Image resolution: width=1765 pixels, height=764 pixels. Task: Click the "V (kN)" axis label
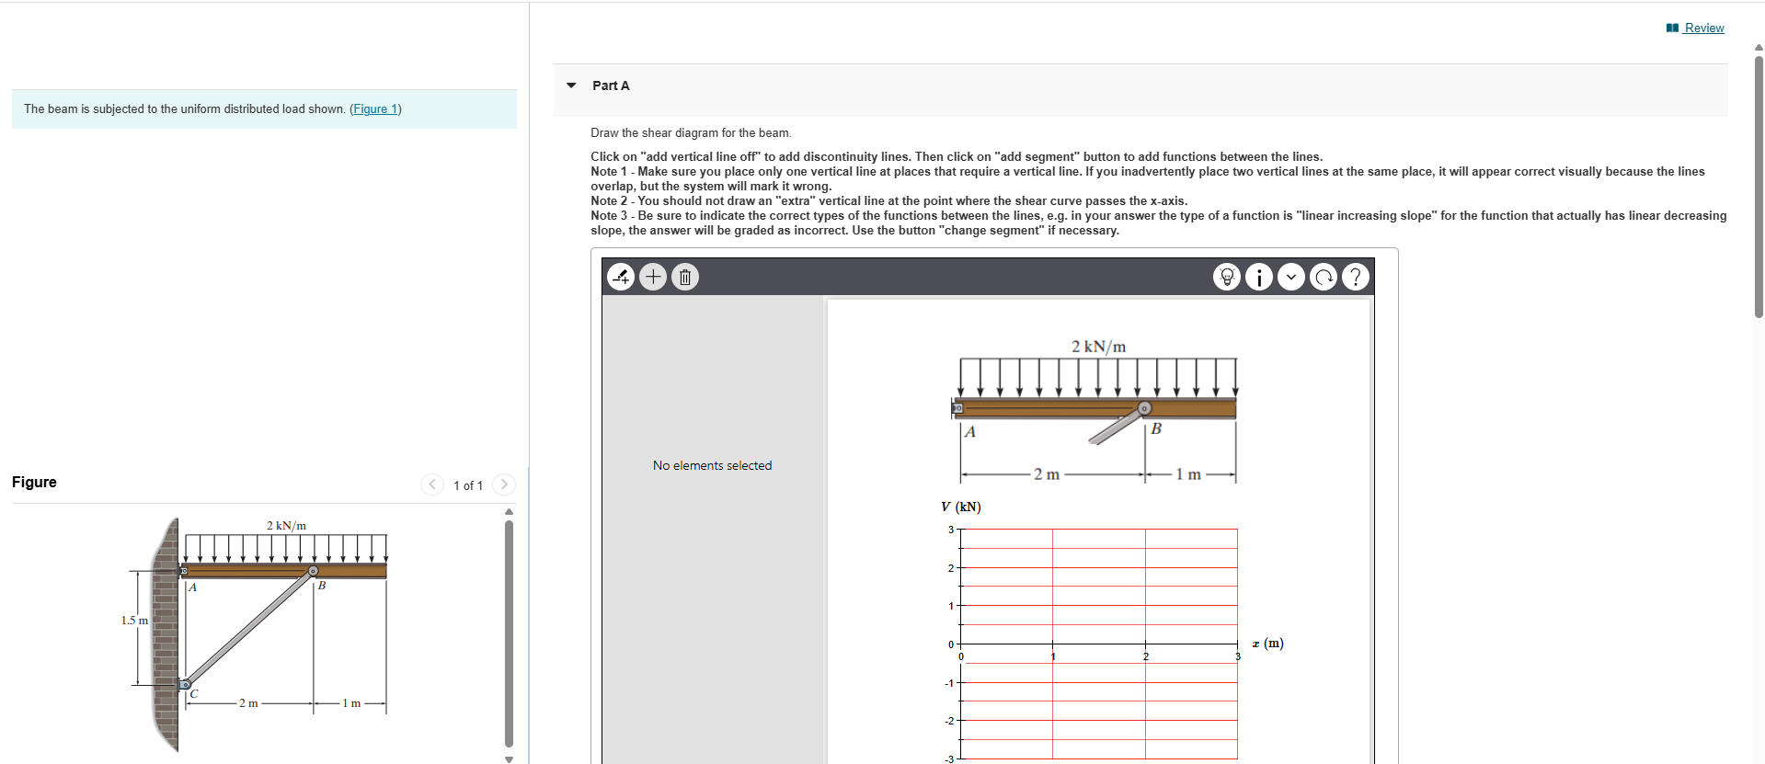(x=961, y=507)
